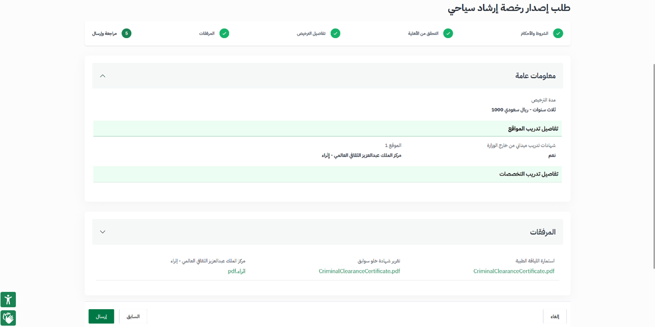Click the مدة الترخيص label
The width and height of the screenshot is (655, 327).
(x=543, y=100)
